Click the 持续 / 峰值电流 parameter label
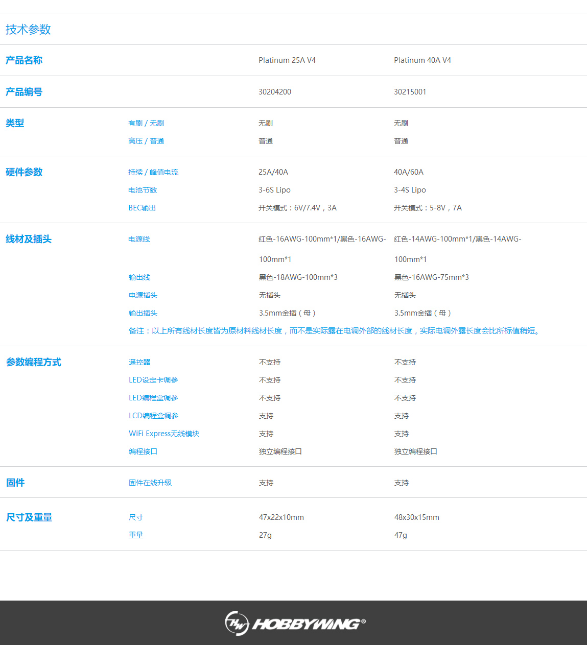Viewport: 587px width, 645px height. (153, 172)
